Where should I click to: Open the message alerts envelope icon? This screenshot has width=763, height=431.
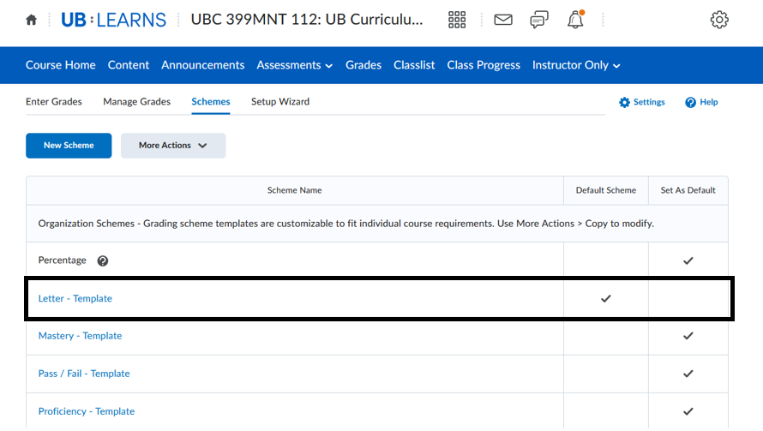pyautogui.click(x=503, y=20)
